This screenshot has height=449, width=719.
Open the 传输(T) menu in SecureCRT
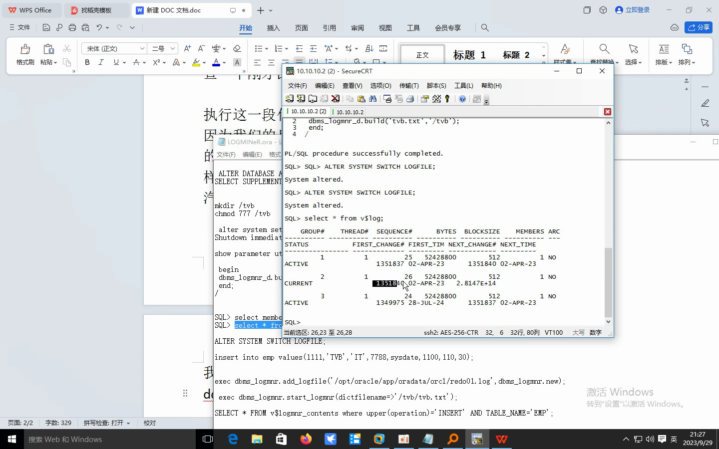click(409, 85)
